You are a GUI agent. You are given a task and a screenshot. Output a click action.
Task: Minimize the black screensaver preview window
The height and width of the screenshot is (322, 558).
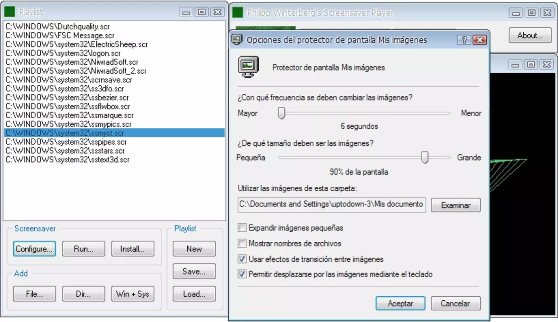click(x=516, y=64)
